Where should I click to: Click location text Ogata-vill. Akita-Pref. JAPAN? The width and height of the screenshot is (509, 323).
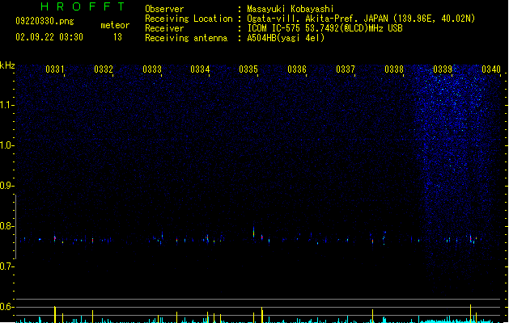tap(317, 19)
